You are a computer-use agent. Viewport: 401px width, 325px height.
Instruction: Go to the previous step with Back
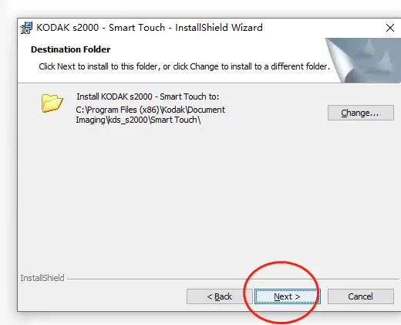click(x=220, y=296)
